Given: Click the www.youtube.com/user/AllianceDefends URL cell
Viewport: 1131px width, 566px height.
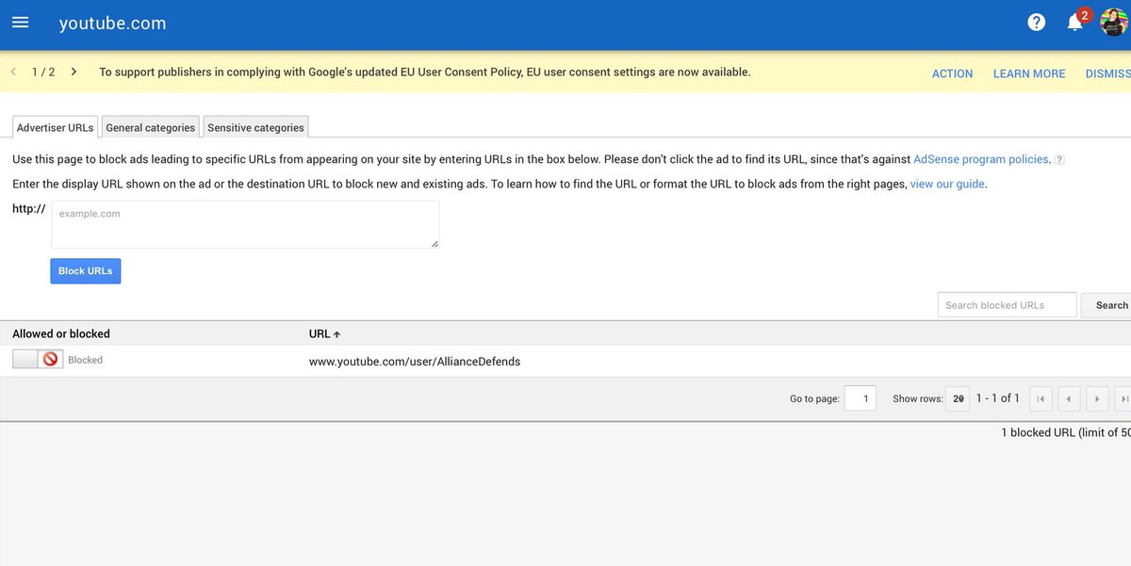Looking at the screenshot, I should pyautogui.click(x=415, y=361).
